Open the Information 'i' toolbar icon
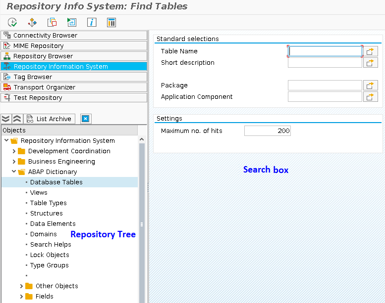Viewport: 385px width, 303px height. (92, 23)
